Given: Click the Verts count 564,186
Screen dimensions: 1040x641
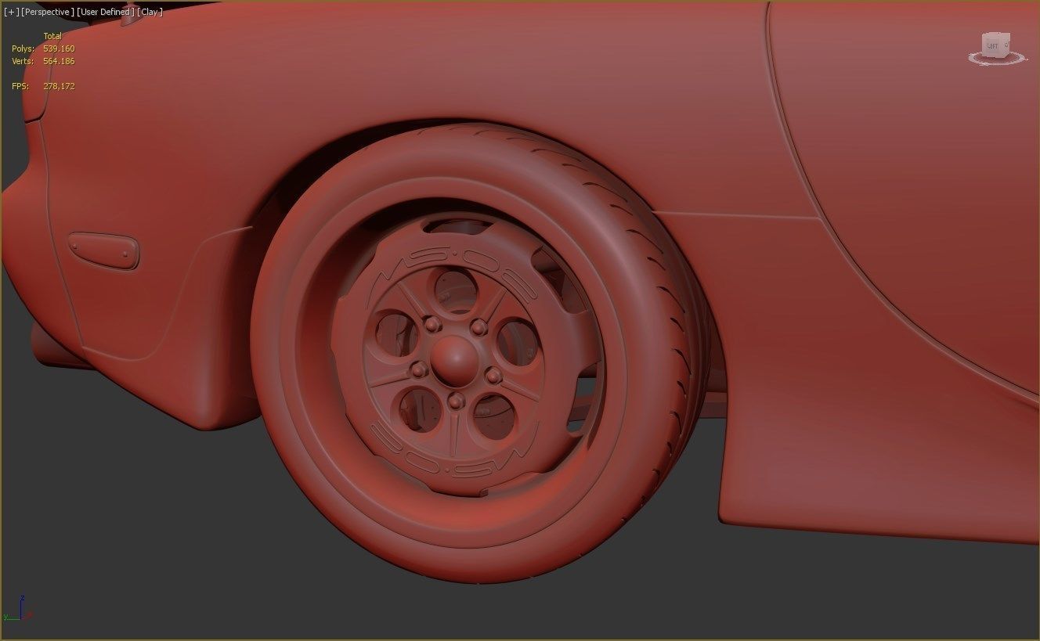Looking at the screenshot, I should (x=59, y=61).
